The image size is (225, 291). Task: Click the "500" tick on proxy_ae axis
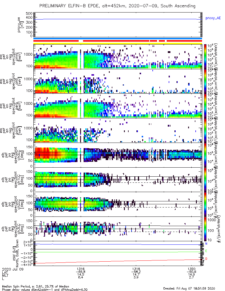click(29, 14)
